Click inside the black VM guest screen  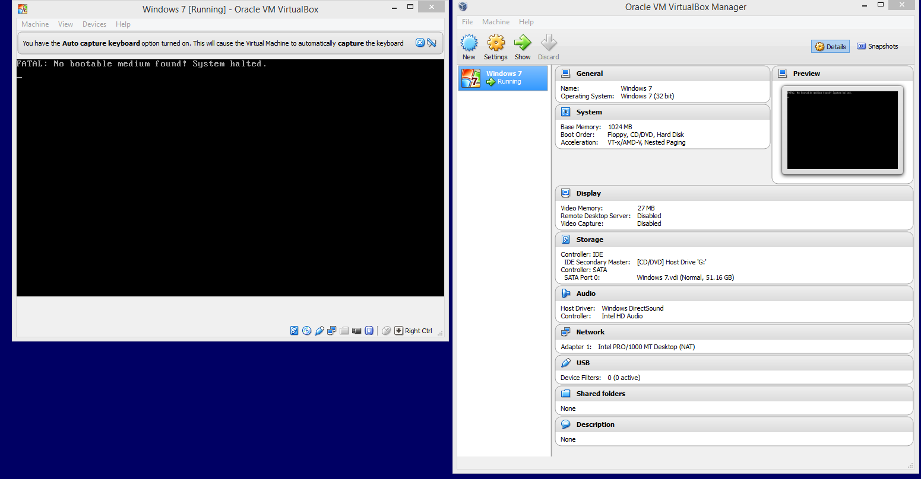pos(230,178)
